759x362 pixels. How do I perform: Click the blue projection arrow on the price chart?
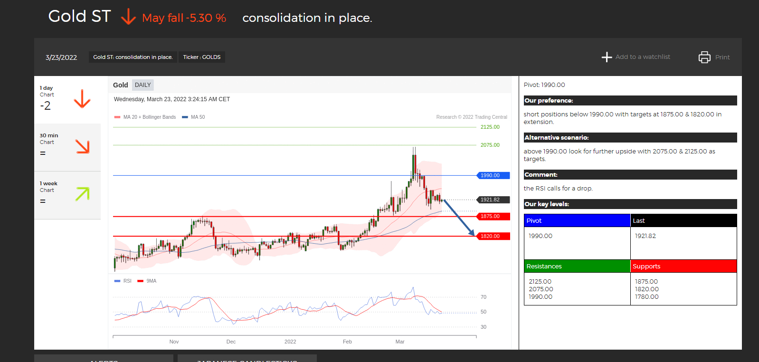459,218
